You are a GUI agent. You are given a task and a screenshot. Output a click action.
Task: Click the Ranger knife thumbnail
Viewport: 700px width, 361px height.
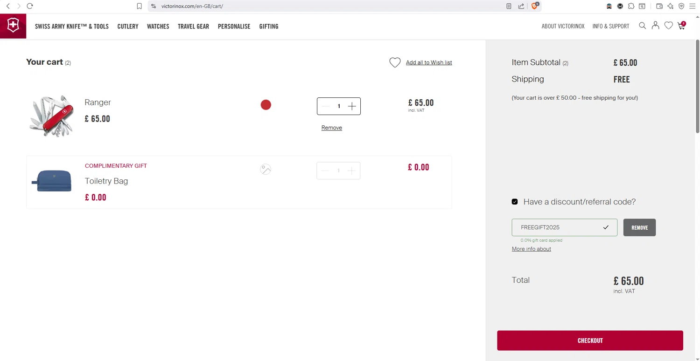52,116
